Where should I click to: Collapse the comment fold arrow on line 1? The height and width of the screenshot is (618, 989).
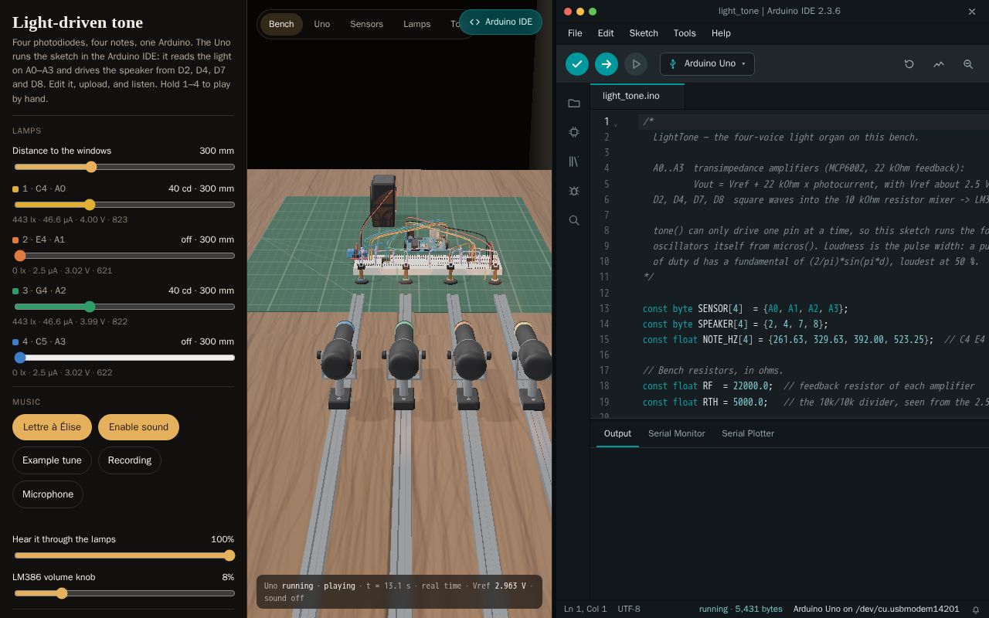(x=616, y=123)
